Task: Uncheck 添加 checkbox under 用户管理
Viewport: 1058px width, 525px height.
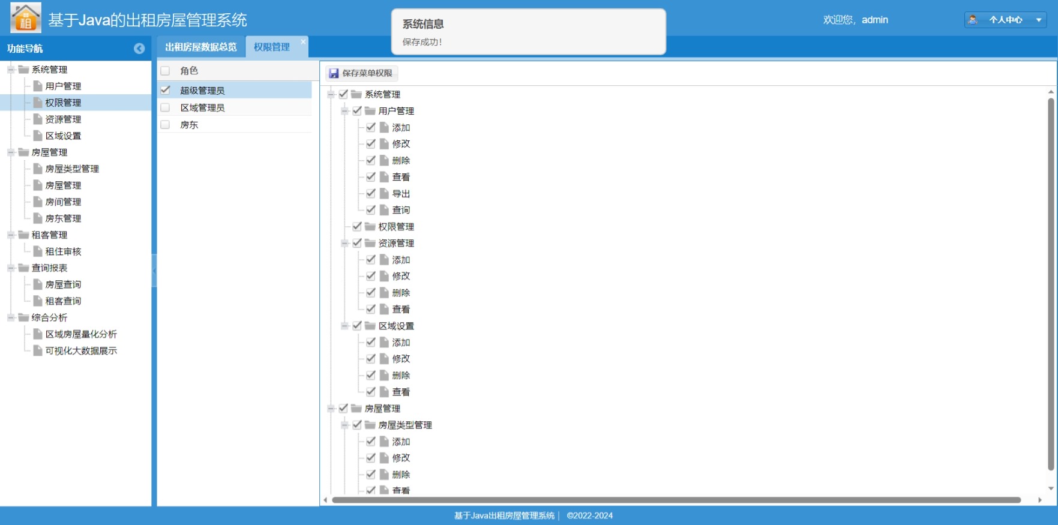Action: click(x=371, y=127)
